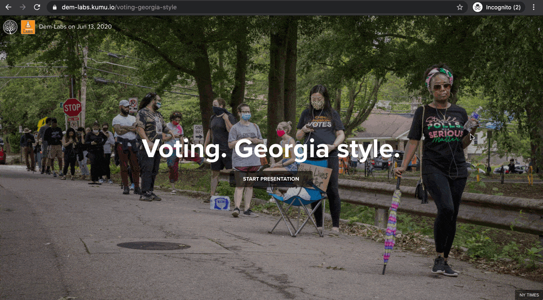This screenshot has width=543, height=300.
Task: Click the cardboard Lives sign in photo
Action: tap(316, 176)
